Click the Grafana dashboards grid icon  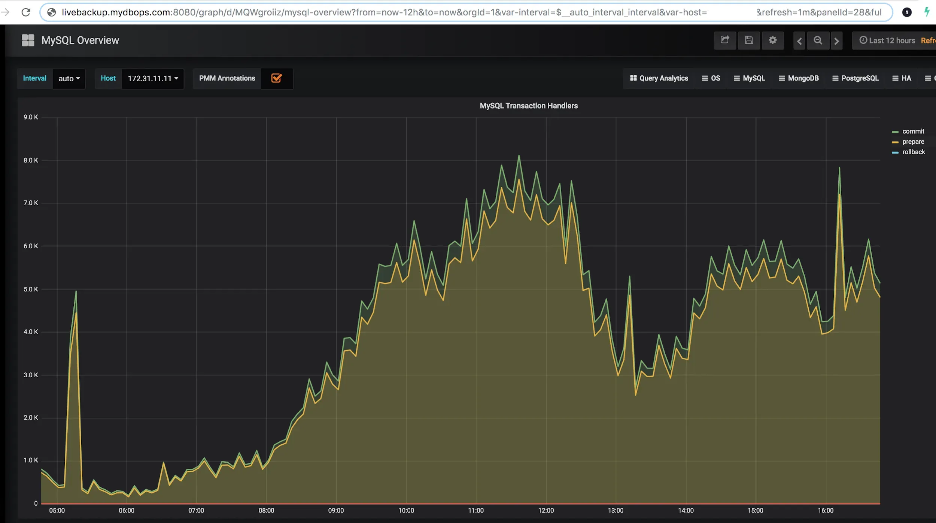pos(28,40)
